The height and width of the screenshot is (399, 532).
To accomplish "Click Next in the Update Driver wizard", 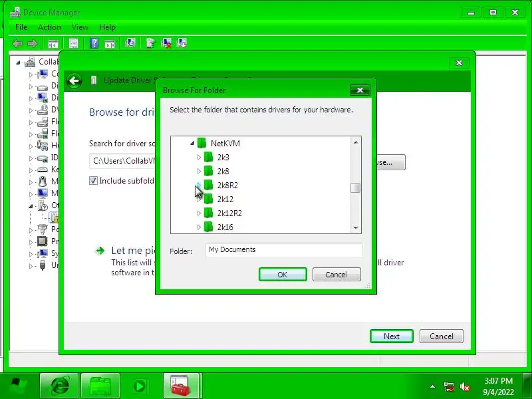I will (392, 336).
